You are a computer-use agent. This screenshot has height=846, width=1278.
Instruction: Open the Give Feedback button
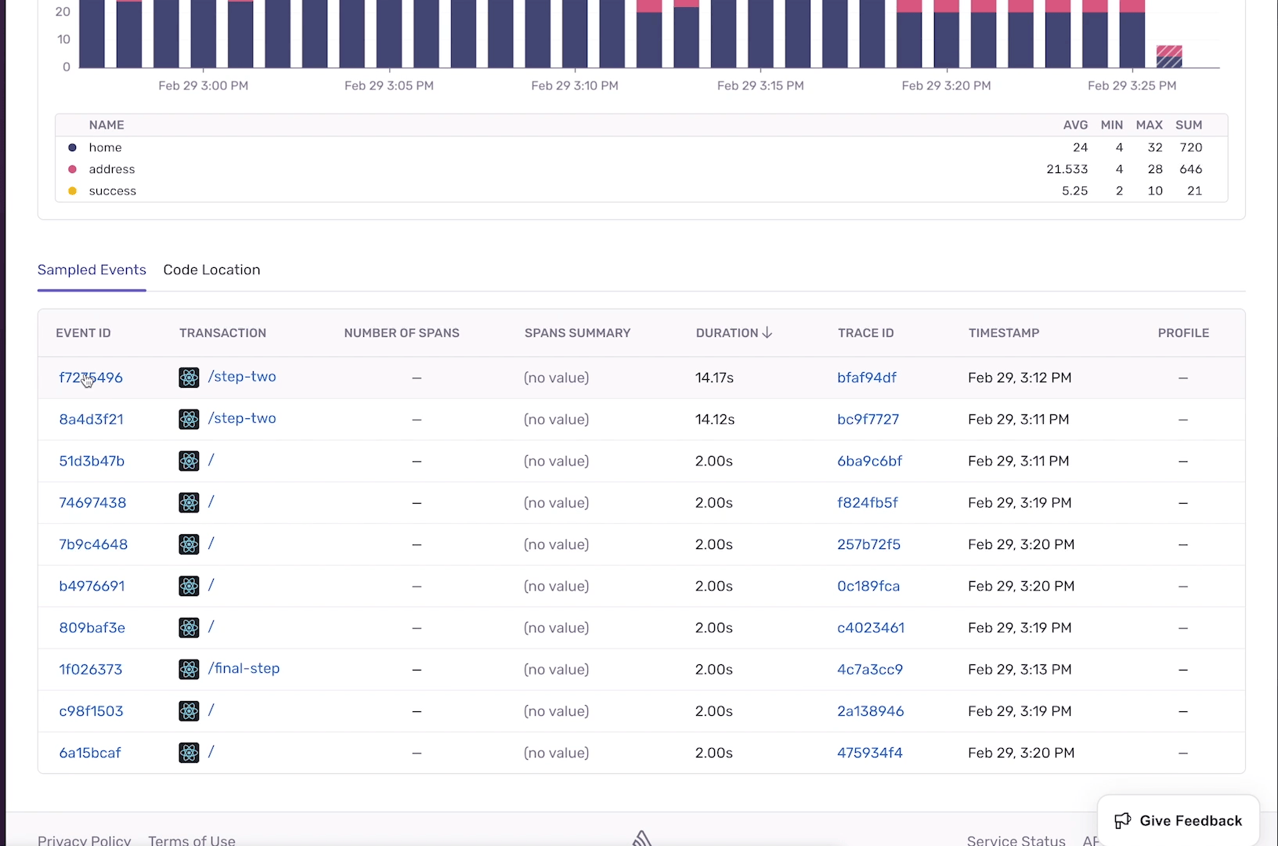(1179, 820)
